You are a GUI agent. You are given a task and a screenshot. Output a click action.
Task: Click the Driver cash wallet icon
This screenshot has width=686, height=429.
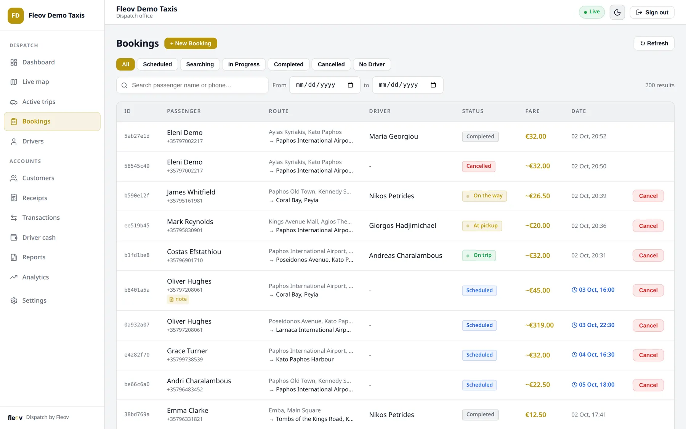[14, 238]
